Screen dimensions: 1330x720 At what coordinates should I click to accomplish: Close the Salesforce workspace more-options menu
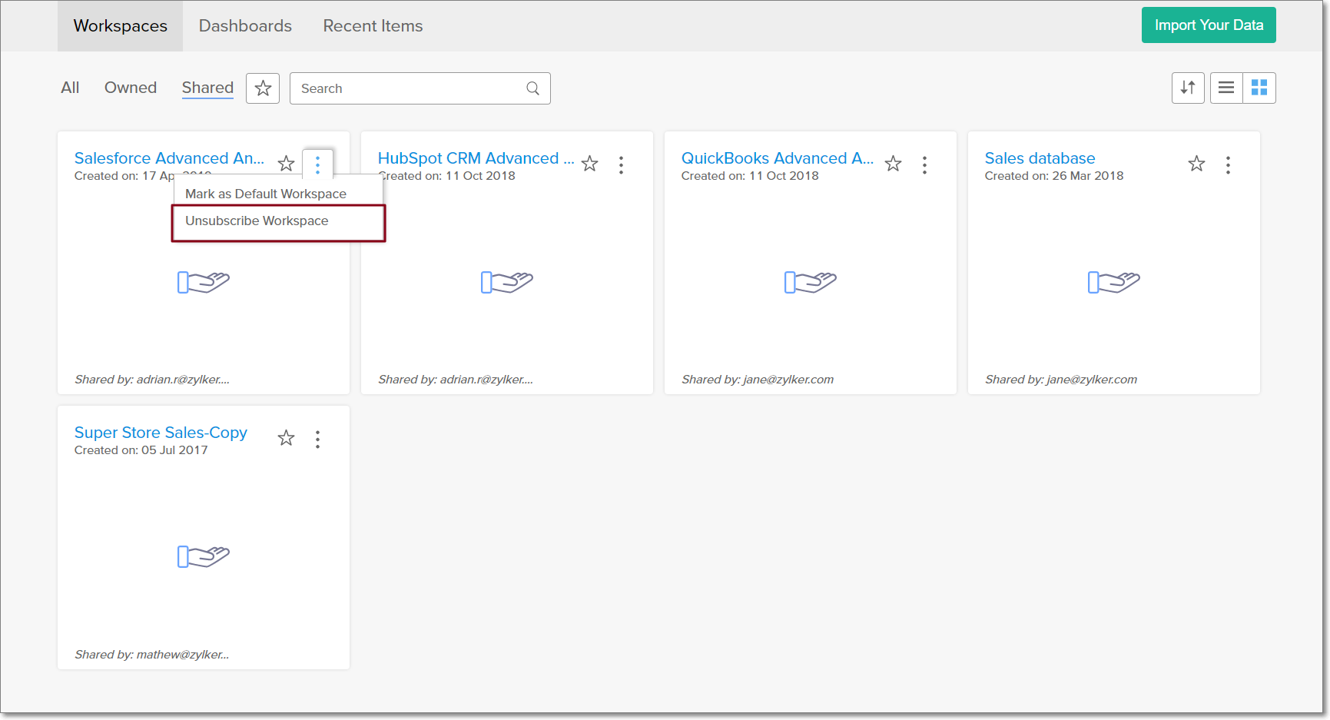(317, 164)
